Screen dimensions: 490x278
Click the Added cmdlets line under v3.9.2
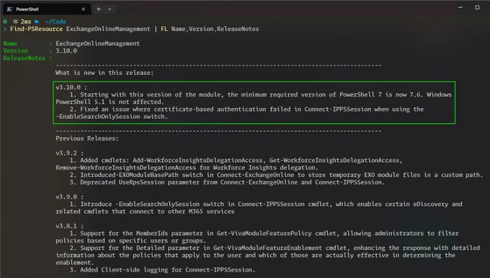pyautogui.click(x=236, y=160)
